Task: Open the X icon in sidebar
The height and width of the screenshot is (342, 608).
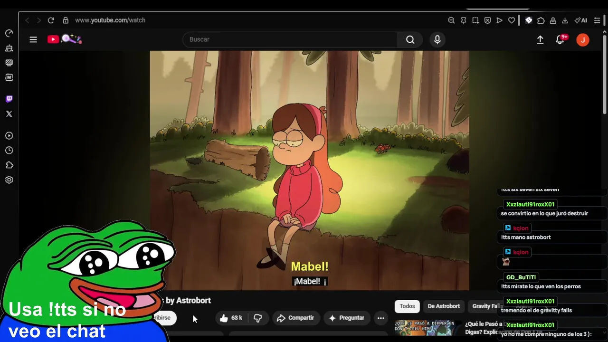Action: [9, 114]
